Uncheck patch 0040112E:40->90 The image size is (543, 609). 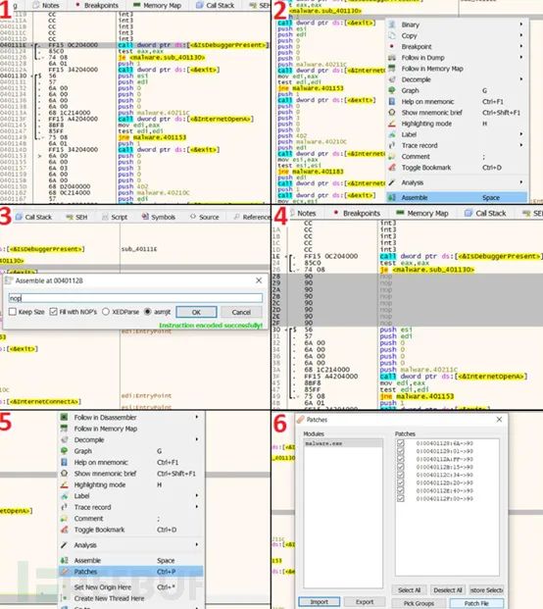(x=401, y=491)
